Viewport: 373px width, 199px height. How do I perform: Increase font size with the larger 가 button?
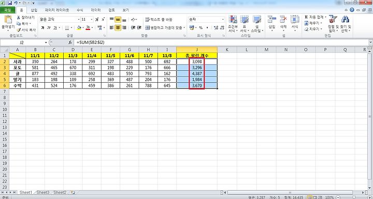point(97,20)
